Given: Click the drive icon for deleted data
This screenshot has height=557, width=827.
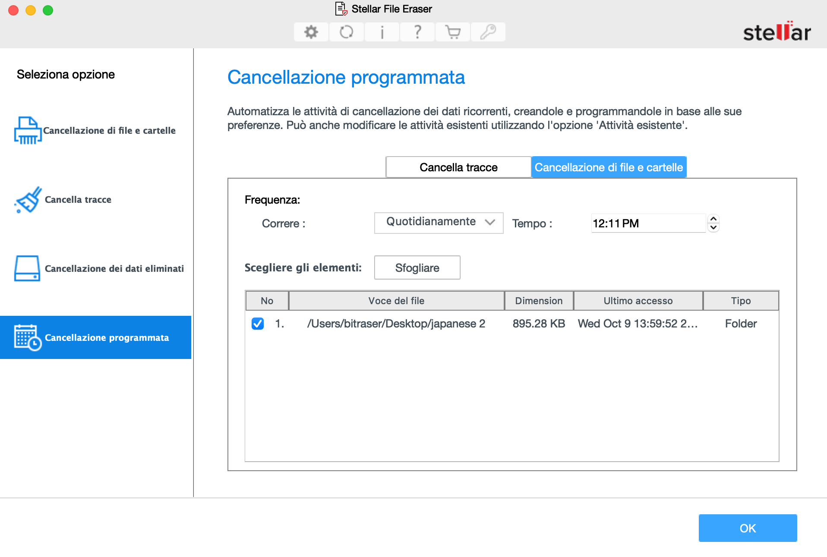Looking at the screenshot, I should pyautogui.click(x=28, y=268).
